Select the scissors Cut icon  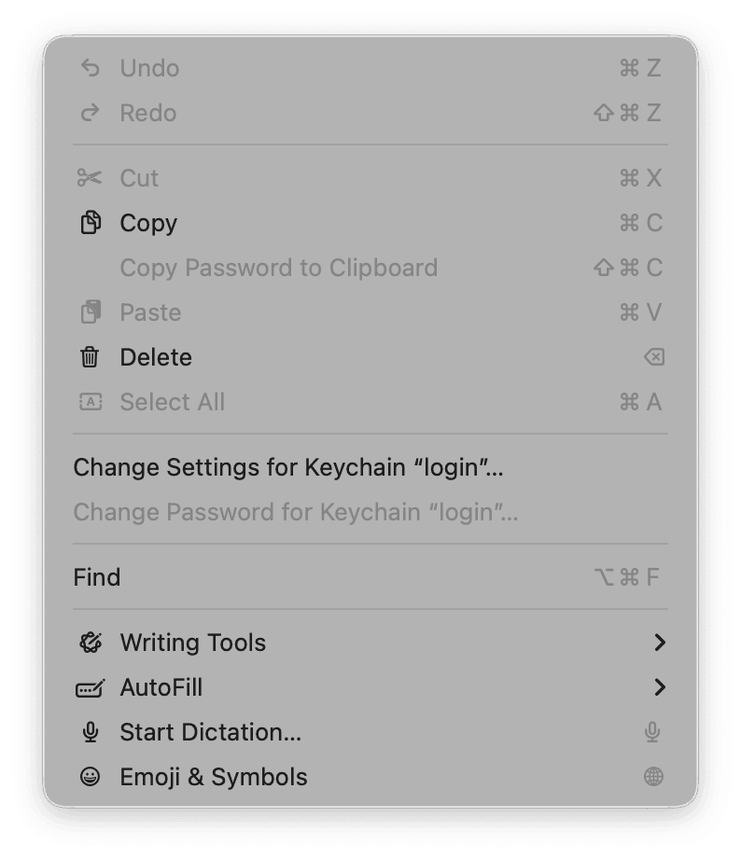(x=91, y=177)
